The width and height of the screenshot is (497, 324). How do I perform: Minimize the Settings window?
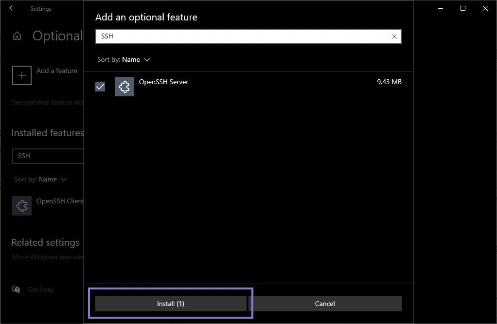440,8
